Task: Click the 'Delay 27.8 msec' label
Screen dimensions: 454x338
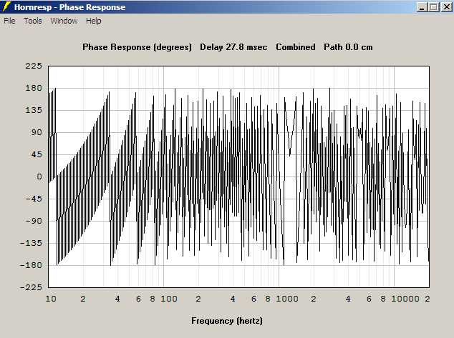Action: click(x=233, y=47)
